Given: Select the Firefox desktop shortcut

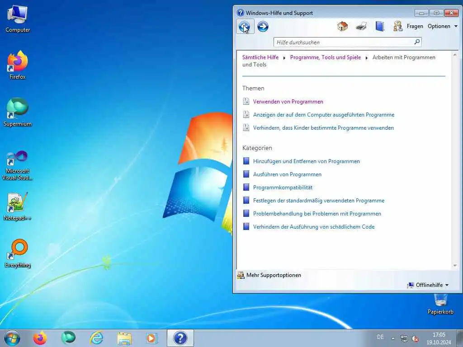Looking at the screenshot, I should pos(18,65).
